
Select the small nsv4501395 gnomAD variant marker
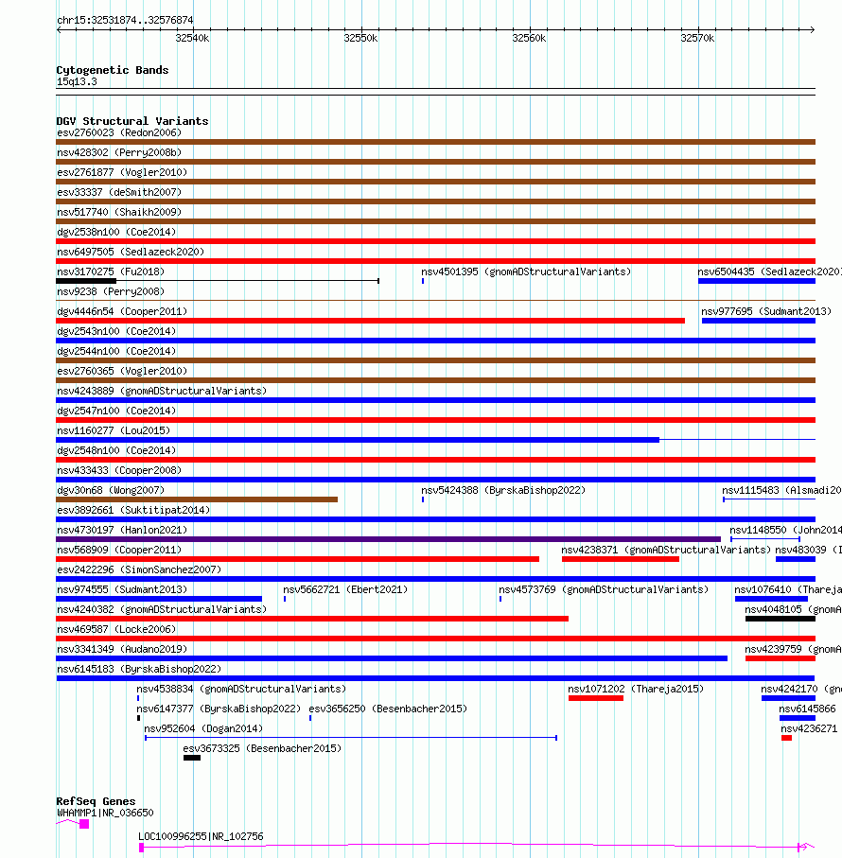423,281
